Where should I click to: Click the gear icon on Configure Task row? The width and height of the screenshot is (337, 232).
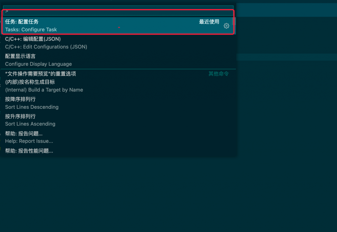(x=226, y=26)
